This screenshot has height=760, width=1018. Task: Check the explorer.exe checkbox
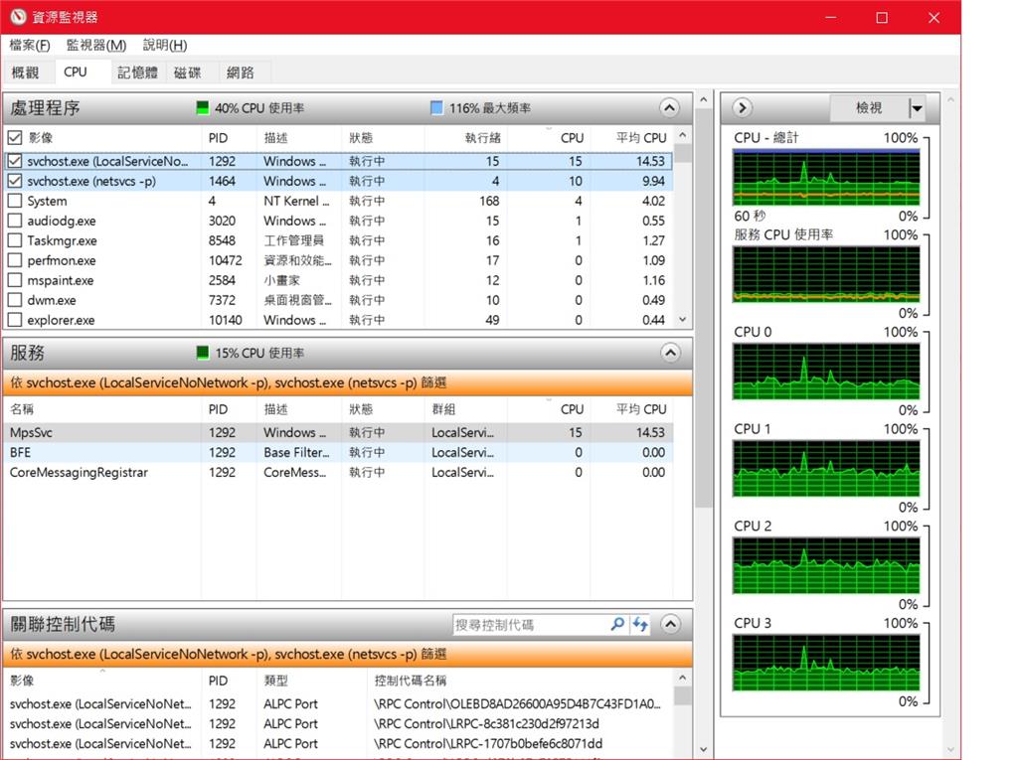(15, 320)
